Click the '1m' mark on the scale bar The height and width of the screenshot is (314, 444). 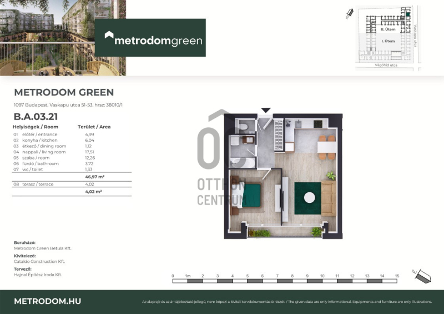point(188,276)
